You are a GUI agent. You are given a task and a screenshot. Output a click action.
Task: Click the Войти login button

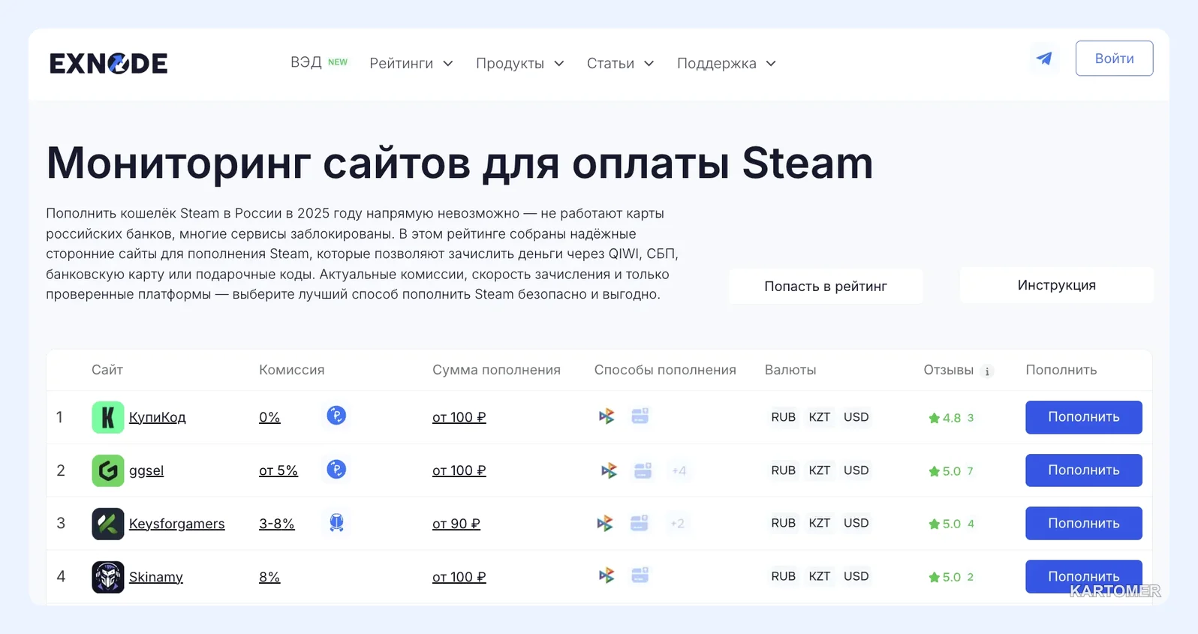pyautogui.click(x=1114, y=59)
